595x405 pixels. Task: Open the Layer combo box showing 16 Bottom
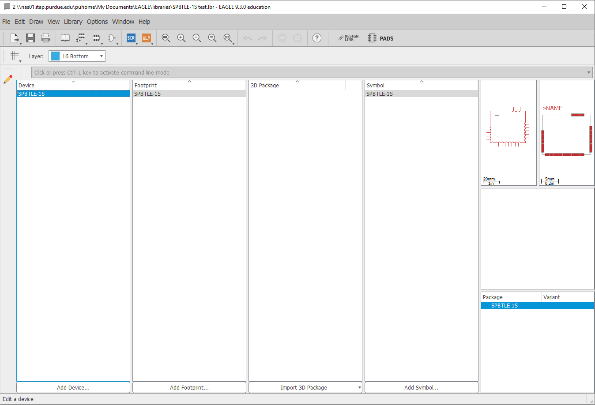(77, 56)
